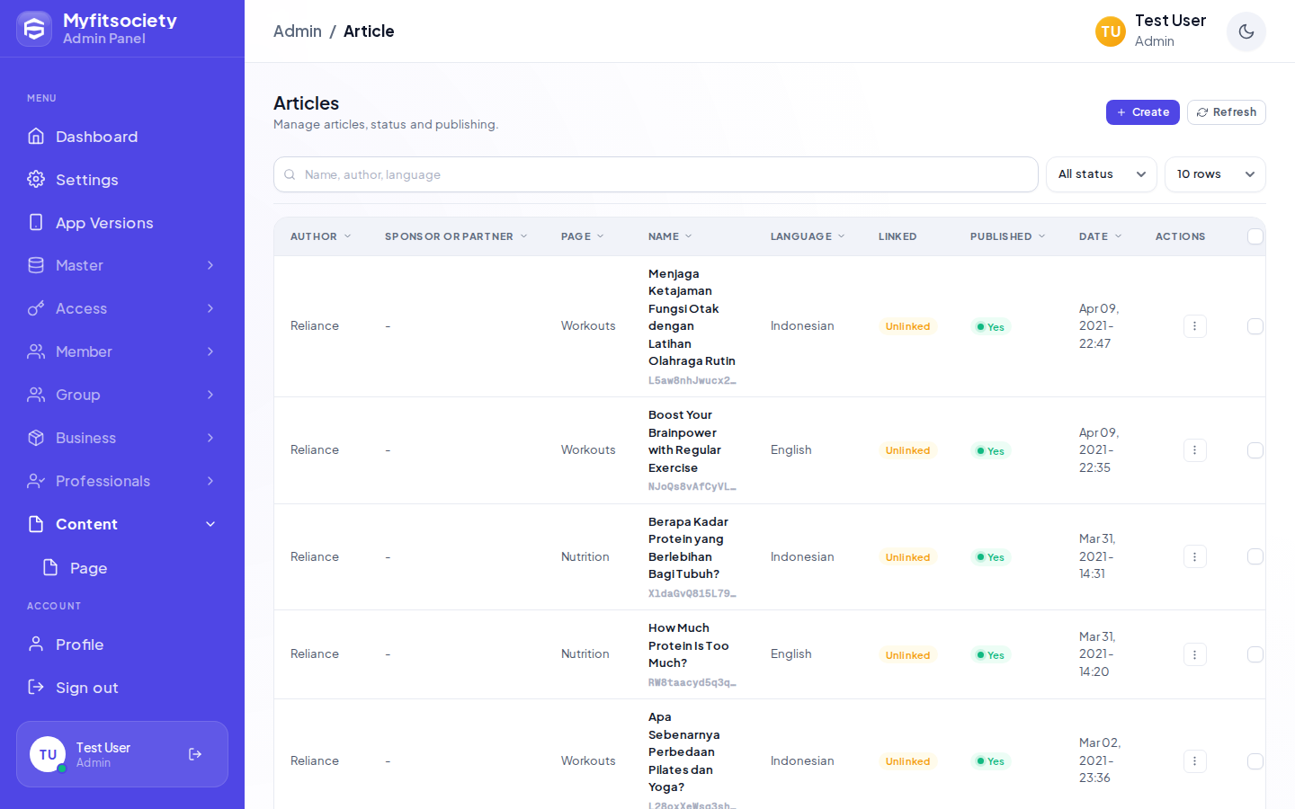
Task: Toggle the select-all checkbox in table header
Action: click(1255, 236)
